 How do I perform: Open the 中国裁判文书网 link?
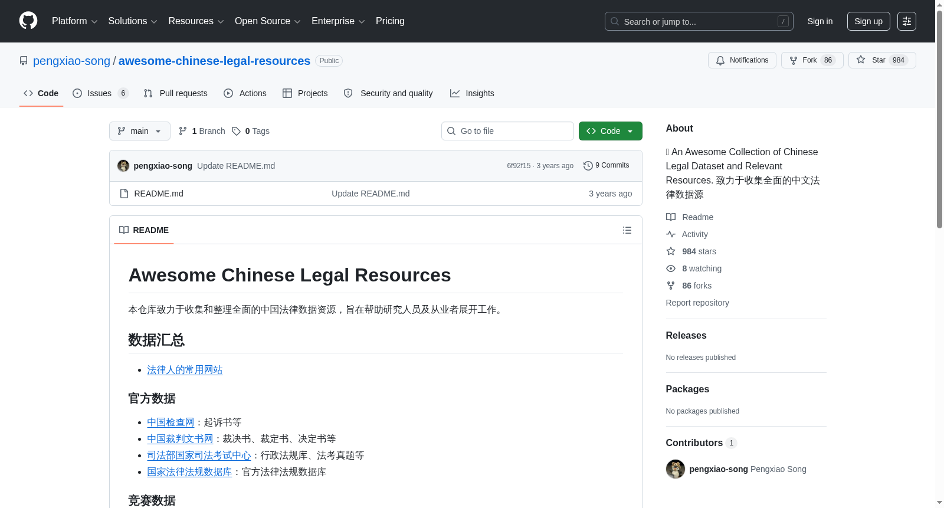tap(180, 439)
